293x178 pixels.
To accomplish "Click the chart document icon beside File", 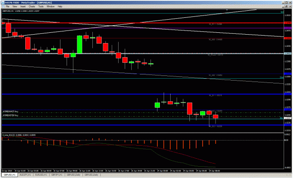I will click(3, 7).
